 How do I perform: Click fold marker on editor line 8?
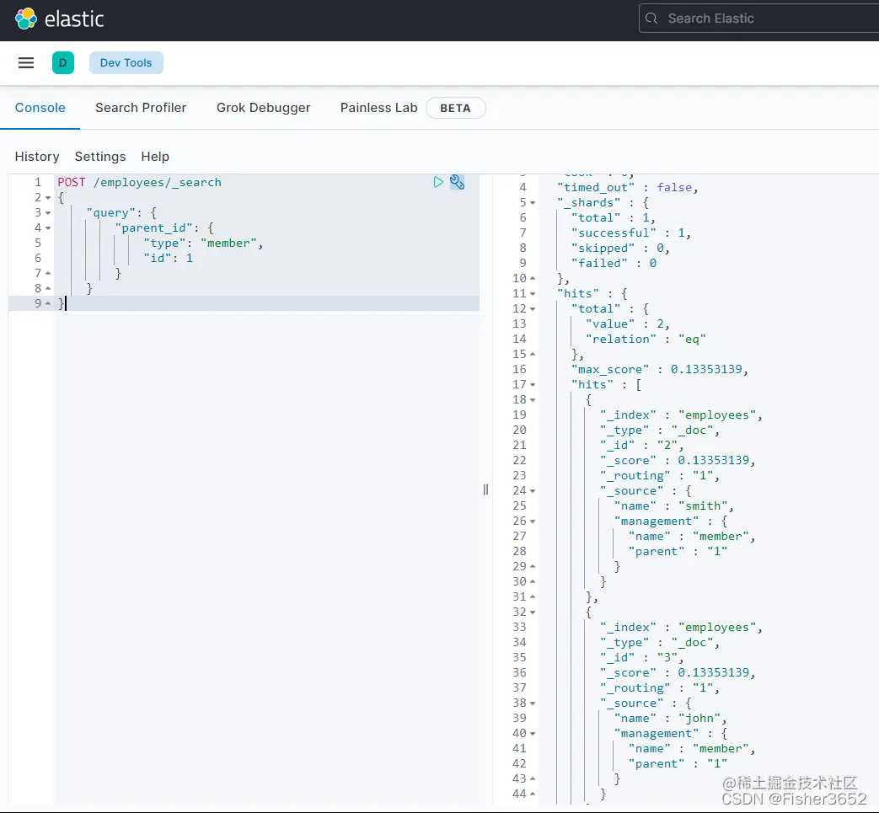48,289
